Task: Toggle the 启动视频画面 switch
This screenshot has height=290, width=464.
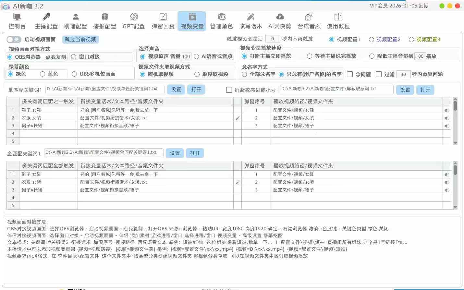Action: 14,40
